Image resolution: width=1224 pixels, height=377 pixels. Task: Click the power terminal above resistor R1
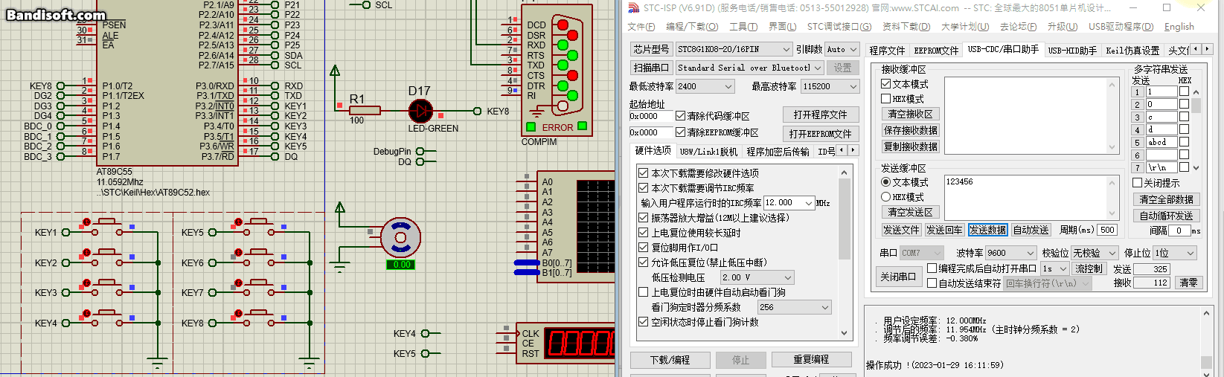point(335,71)
